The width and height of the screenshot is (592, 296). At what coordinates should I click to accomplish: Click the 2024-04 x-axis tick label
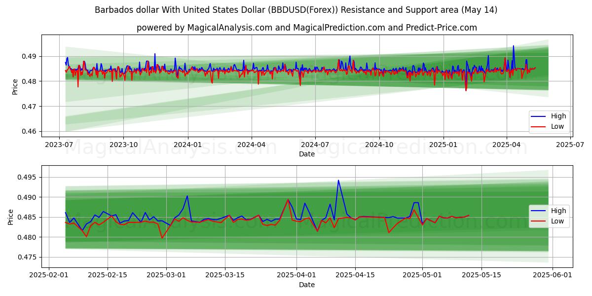(252, 145)
